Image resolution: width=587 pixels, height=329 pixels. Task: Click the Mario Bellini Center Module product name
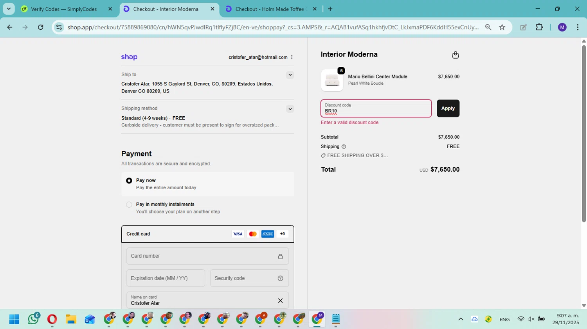378,77
